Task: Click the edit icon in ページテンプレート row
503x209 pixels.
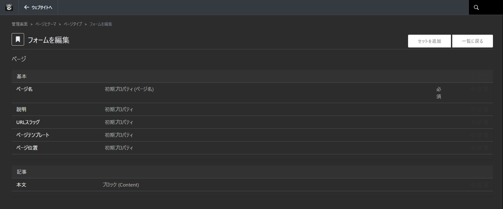Action: click(x=479, y=135)
